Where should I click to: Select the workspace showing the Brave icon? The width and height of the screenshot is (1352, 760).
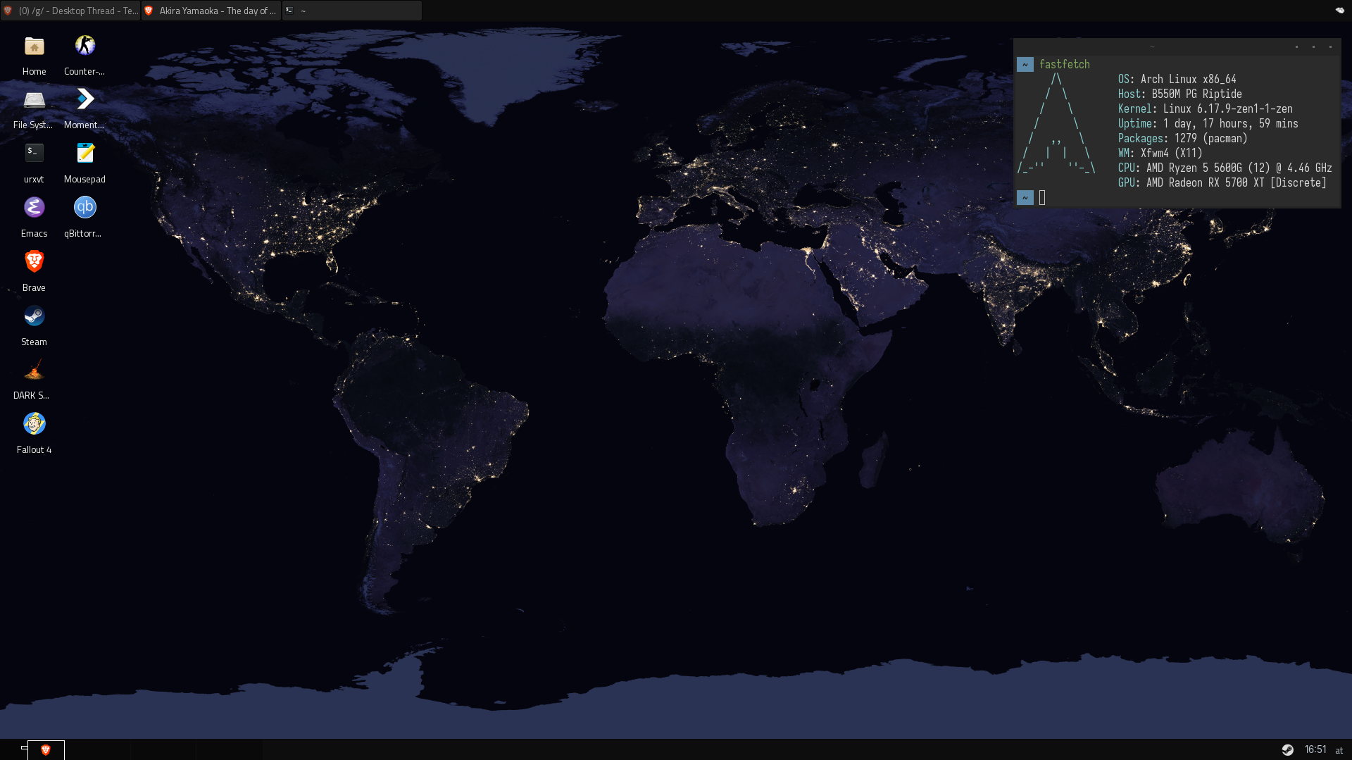(46, 750)
